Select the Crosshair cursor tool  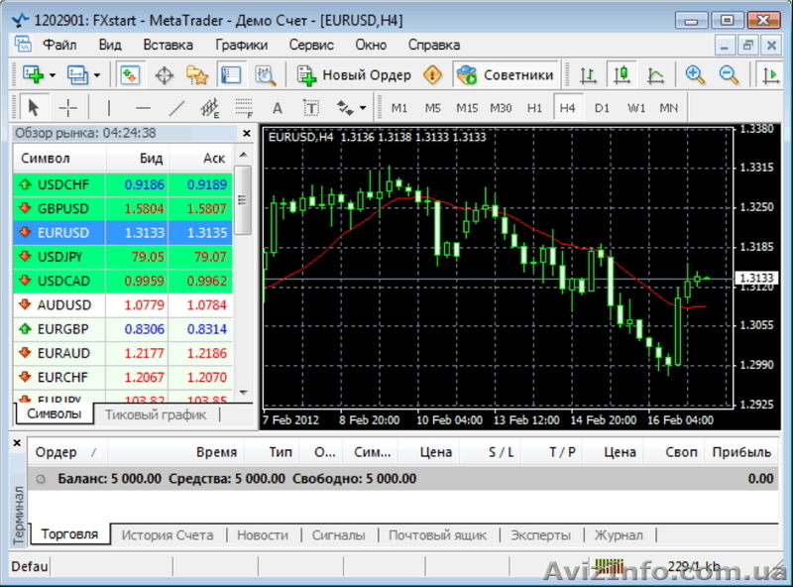[x=68, y=108]
